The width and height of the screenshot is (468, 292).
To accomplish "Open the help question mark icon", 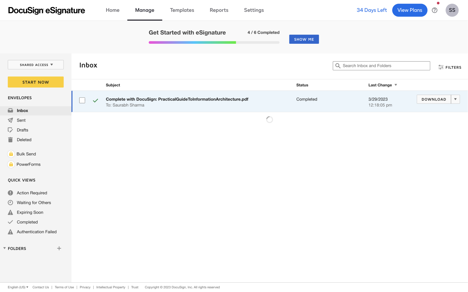I will click(434, 10).
